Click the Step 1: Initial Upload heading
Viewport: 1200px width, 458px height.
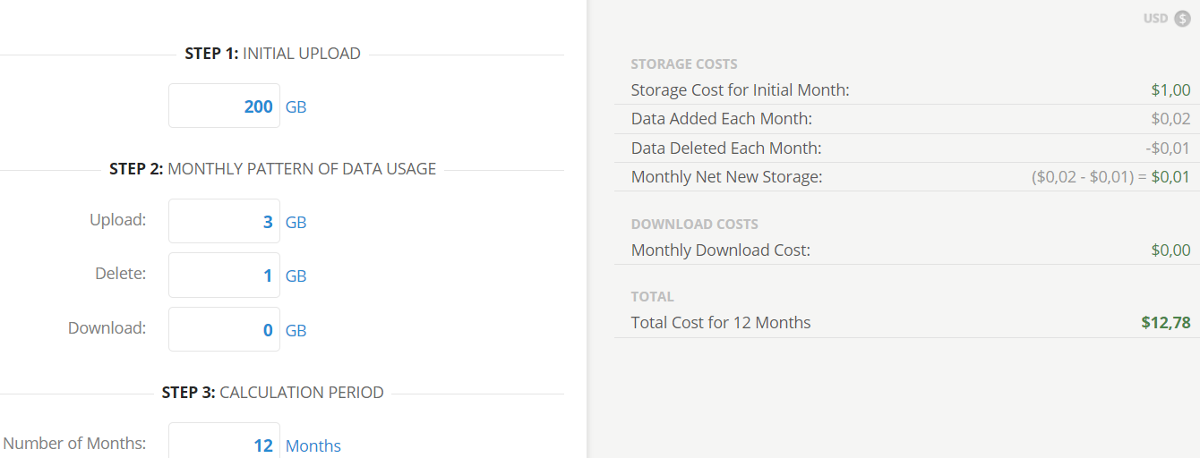(x=272, y=54)
